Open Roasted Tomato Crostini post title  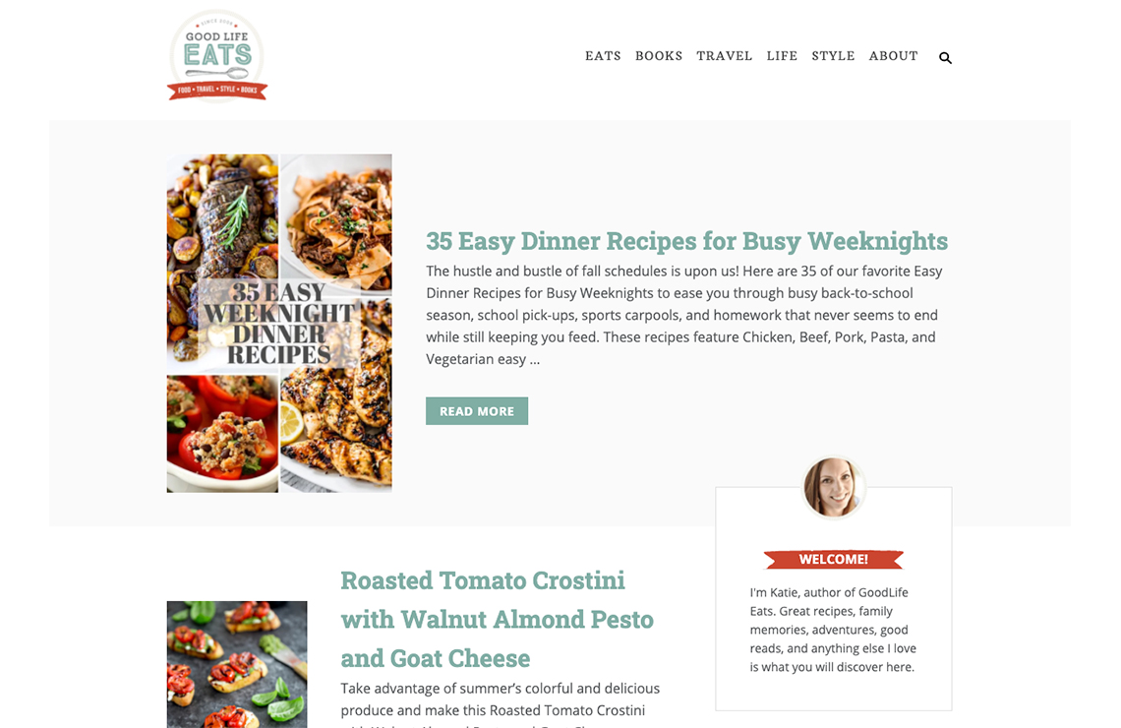[497, 620]
